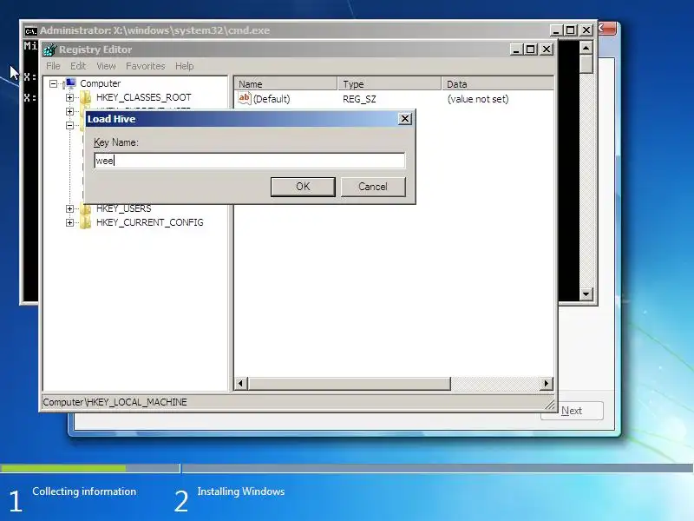
Task: Click the values pane horizontal scrollbar thumb
Action: tap(350, 383)
